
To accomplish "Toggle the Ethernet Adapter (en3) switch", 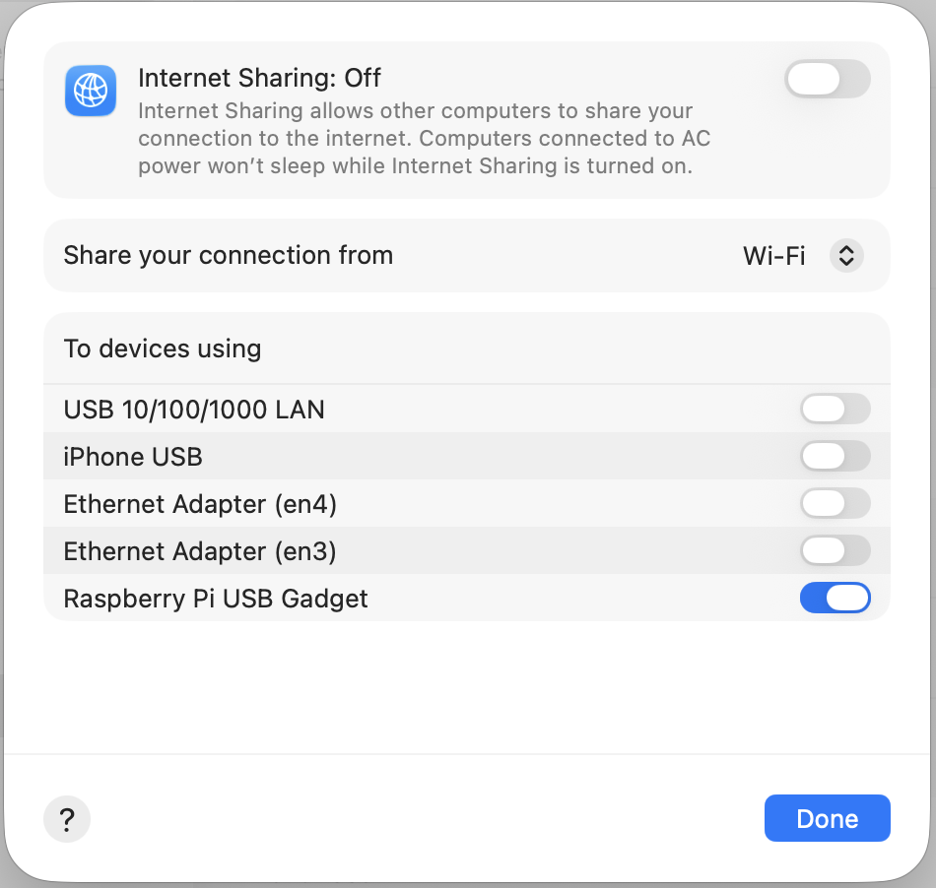I will [835, 550].
